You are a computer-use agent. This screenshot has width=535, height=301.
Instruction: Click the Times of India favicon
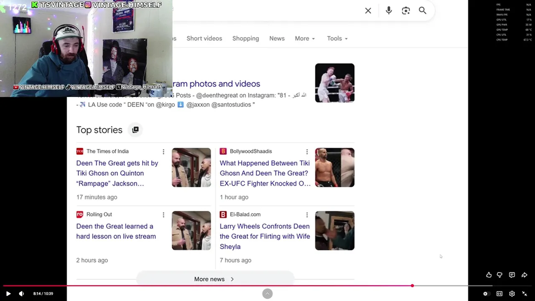79,151
